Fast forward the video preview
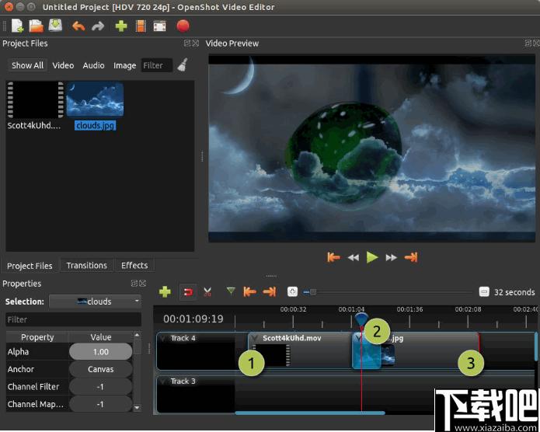540x432 pixels. click(392, 258)
